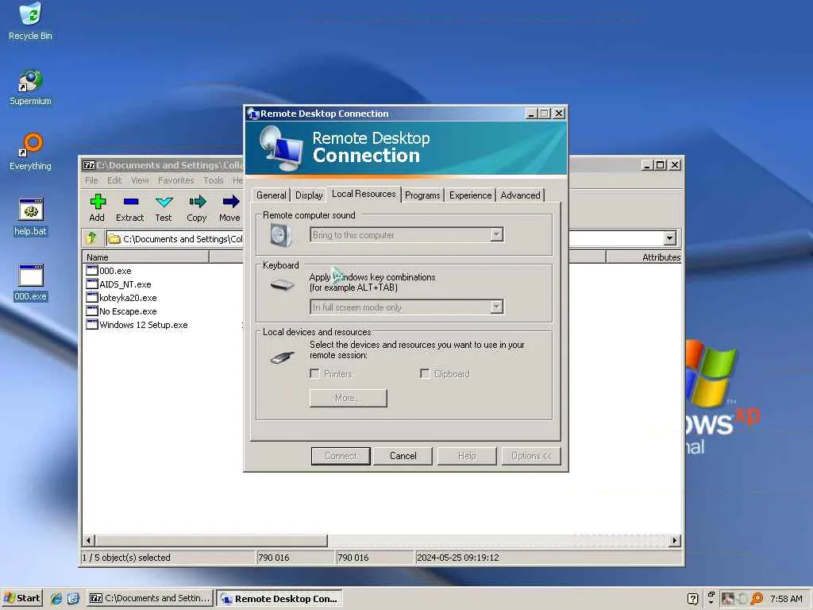Click the Copy tool in 7-Zip toolbar

click(x=197, y=208)
